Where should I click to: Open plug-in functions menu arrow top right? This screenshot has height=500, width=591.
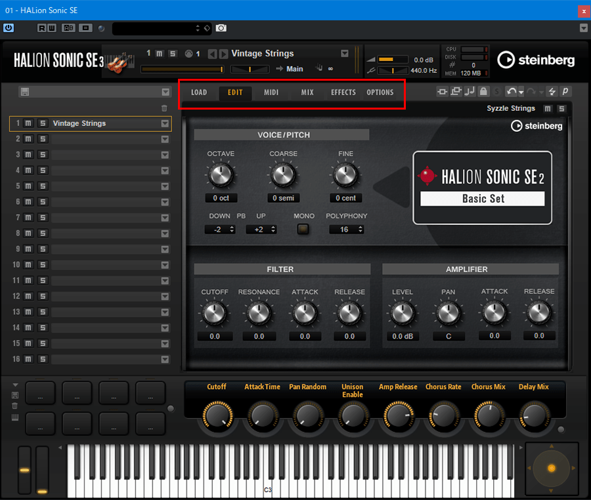[584, 28]
